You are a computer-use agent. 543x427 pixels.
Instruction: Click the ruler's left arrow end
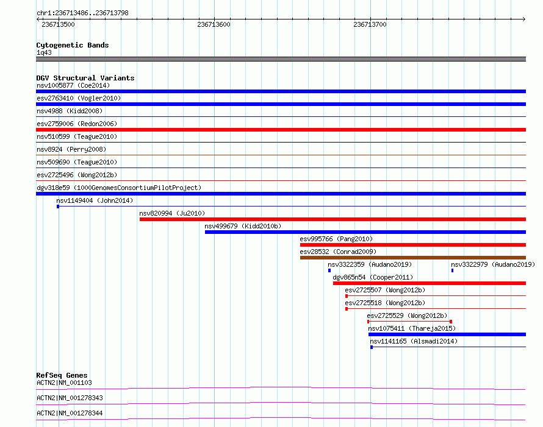(38, 19)
